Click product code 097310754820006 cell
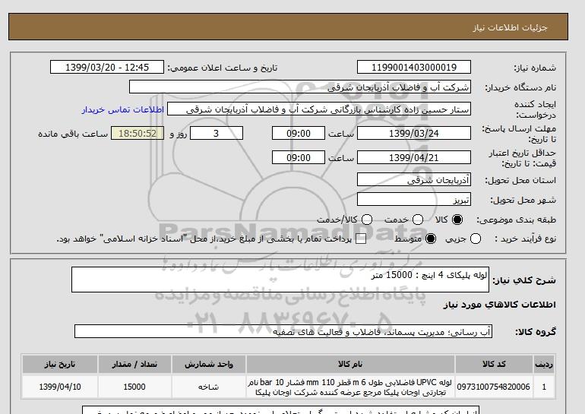Image resolution: width=585 pixels, height=414 pixels. pyautogui.click(x=494, y=387)
